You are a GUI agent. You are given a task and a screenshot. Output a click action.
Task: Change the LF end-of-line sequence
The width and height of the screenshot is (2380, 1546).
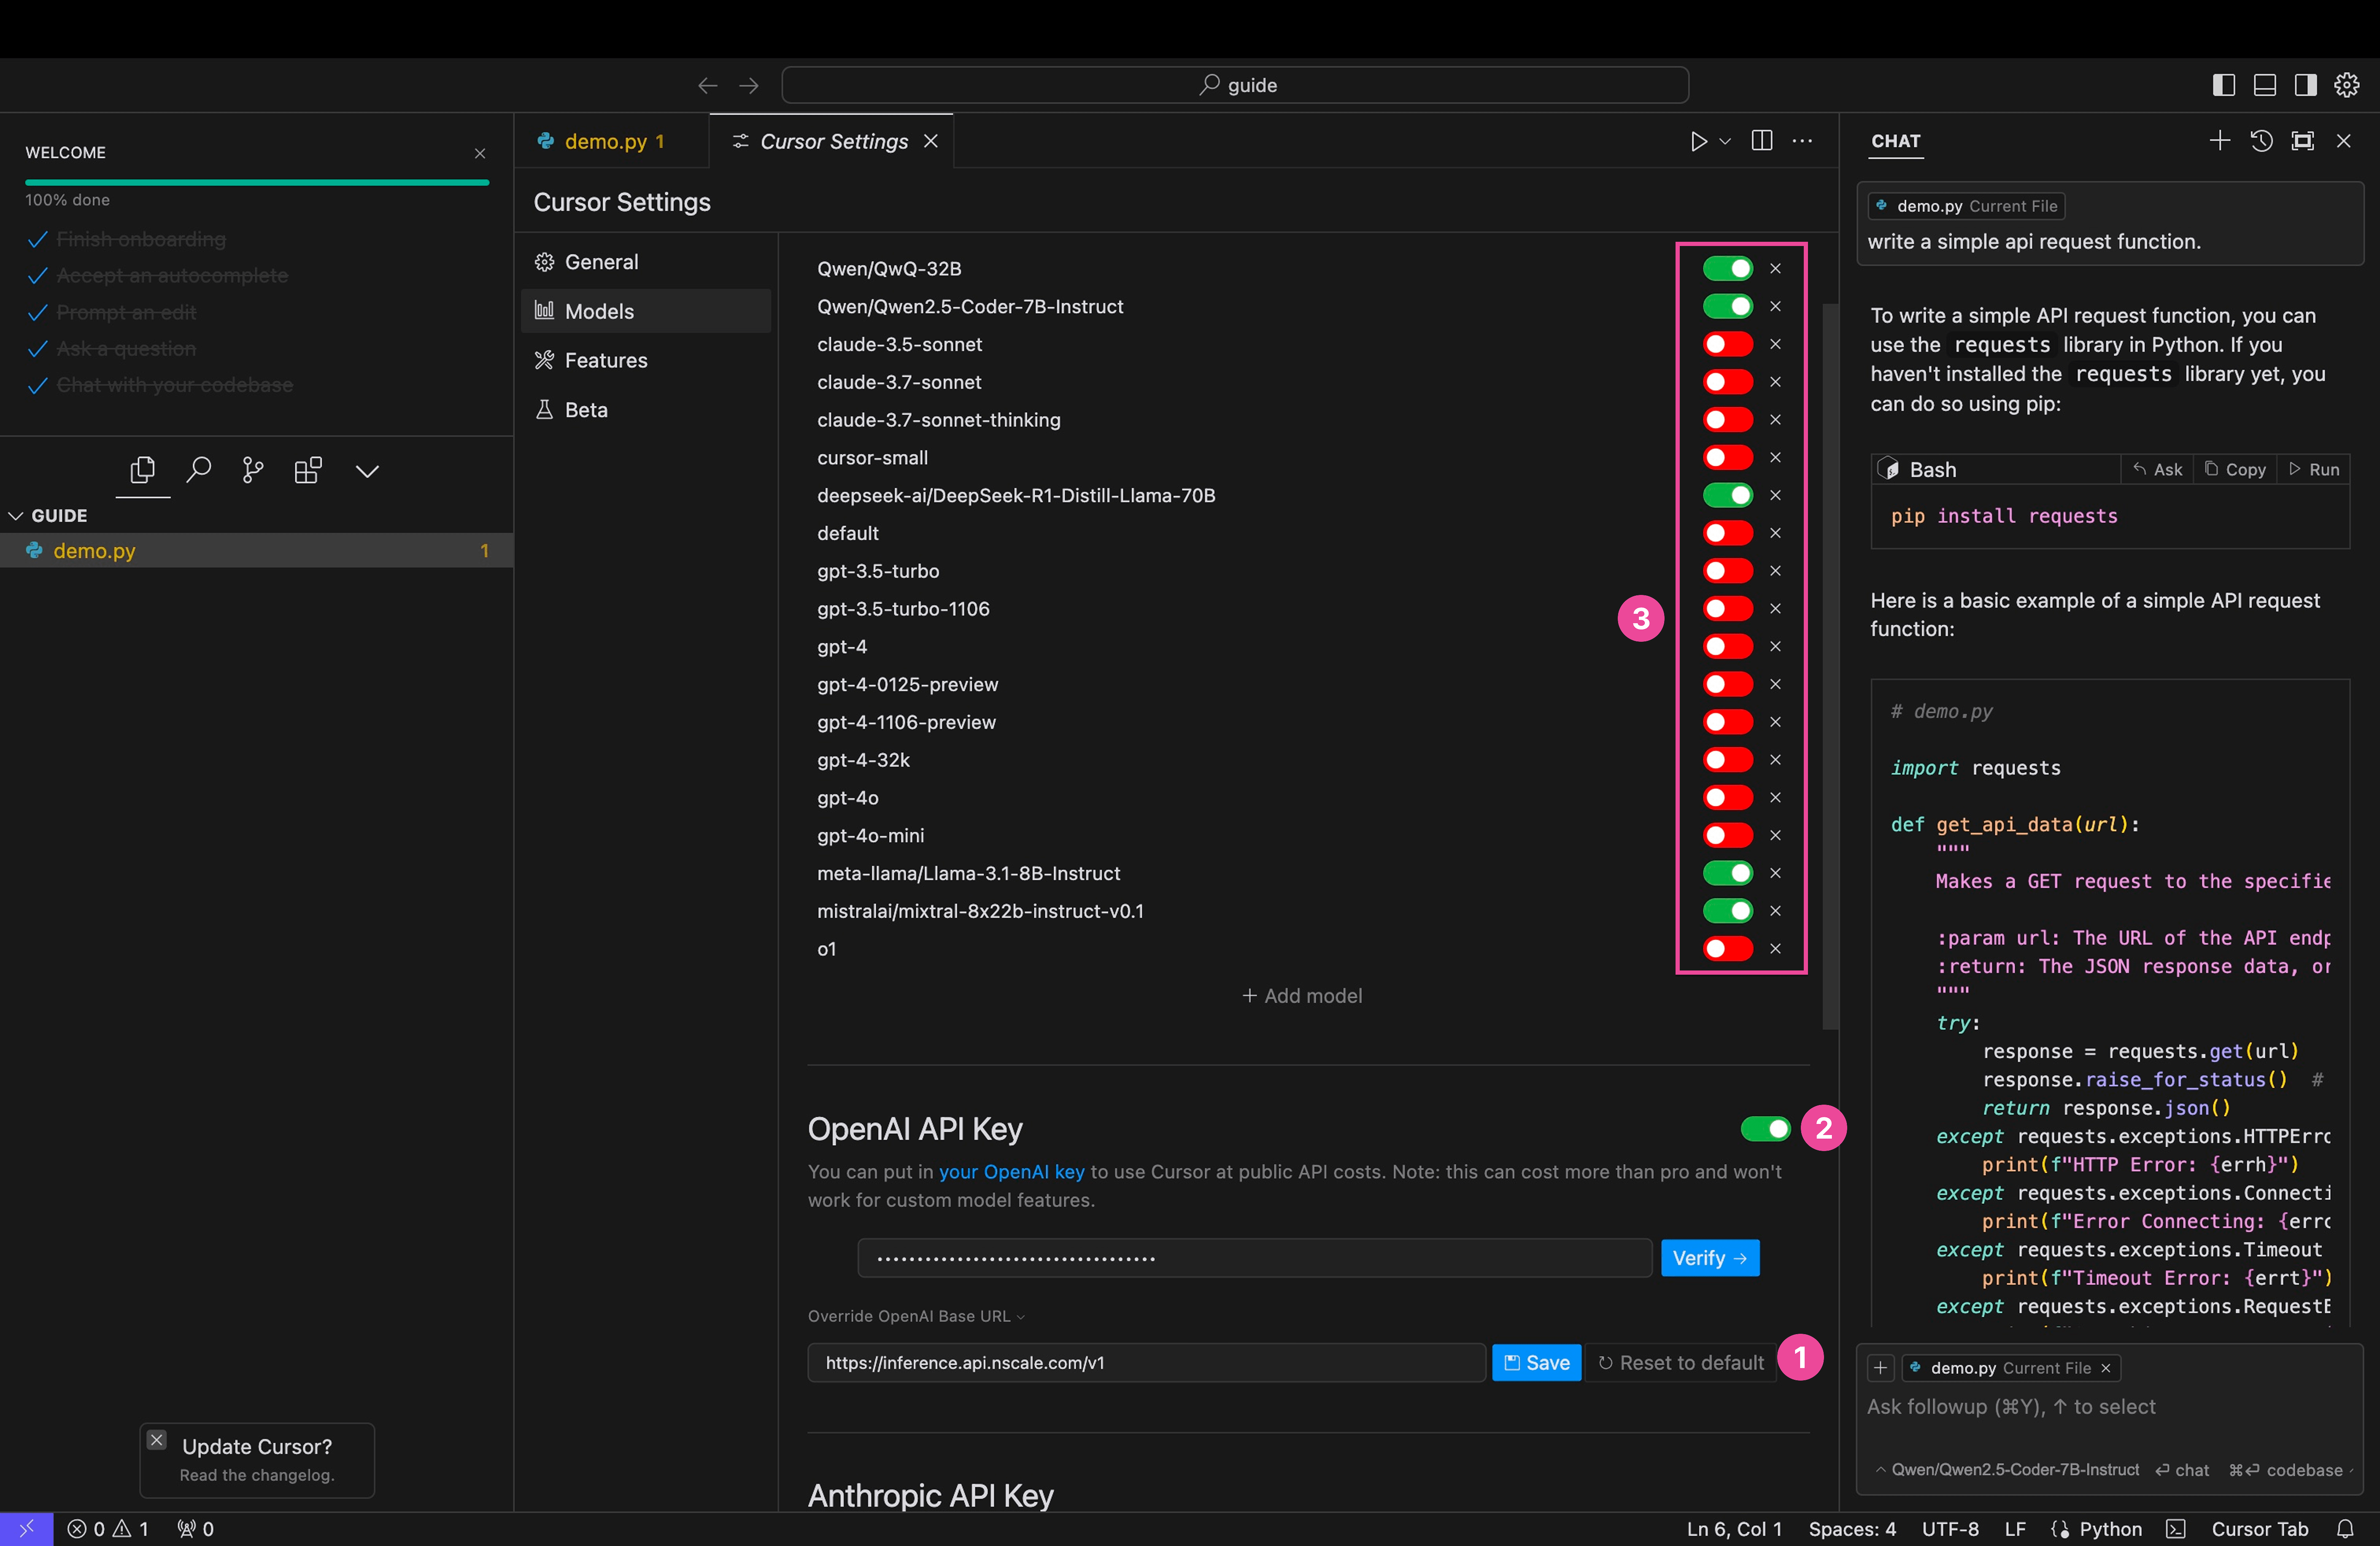click(x=2015, y=1529)
